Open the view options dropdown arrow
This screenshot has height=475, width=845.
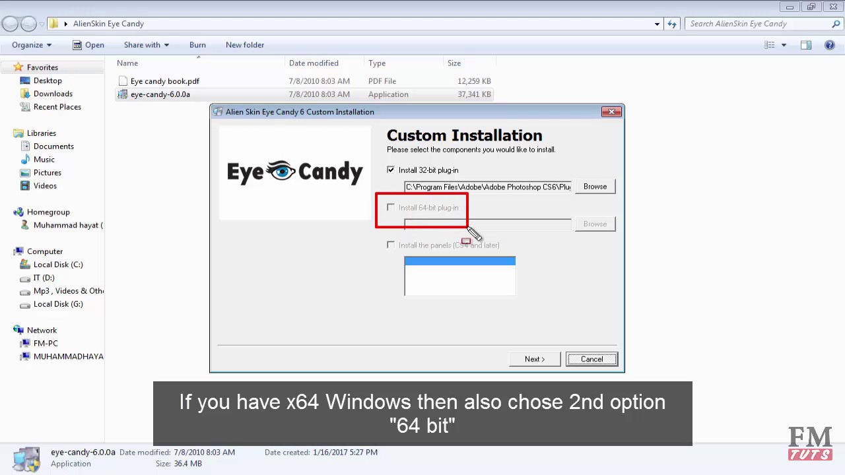coord(784,45)
